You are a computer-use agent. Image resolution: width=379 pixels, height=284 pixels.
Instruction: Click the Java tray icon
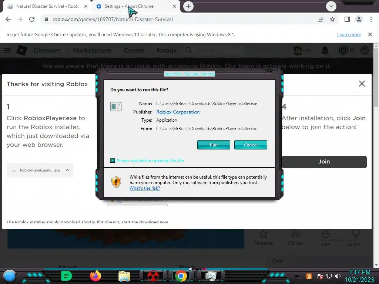coord(309,276)
